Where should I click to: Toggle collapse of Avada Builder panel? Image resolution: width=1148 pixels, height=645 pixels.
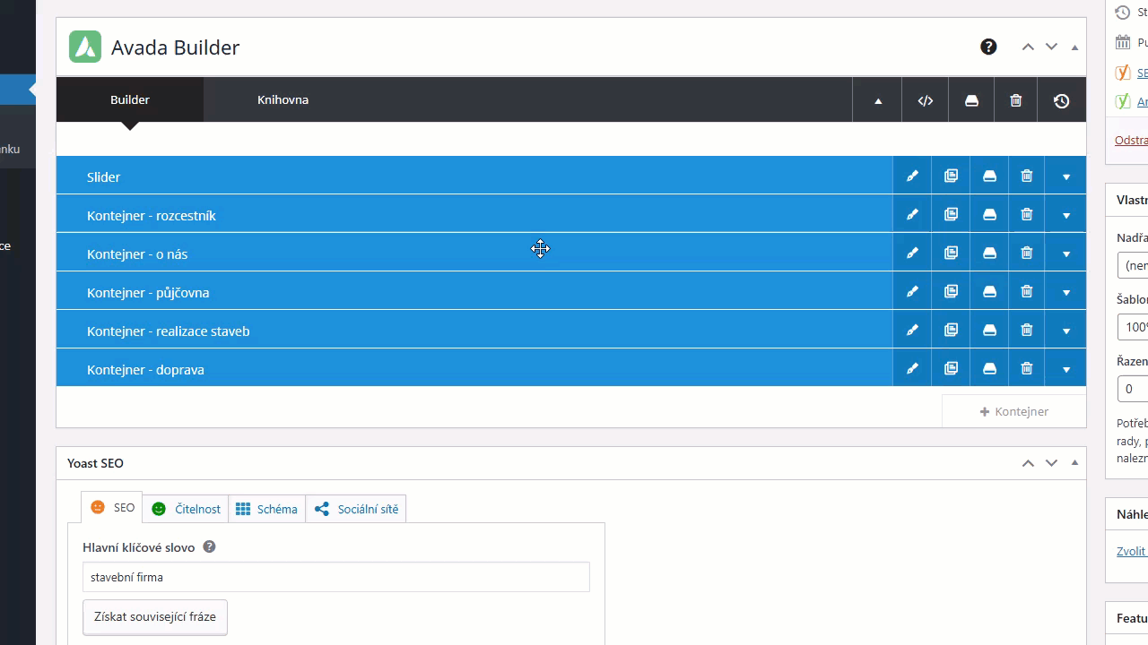click(x=1074, y=47)
